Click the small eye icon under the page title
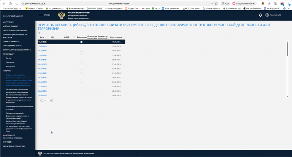 pyautogui.click(x=39, y=33)
